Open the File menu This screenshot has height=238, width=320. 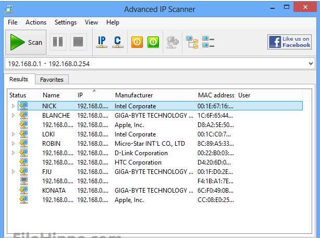click(13, 22)
